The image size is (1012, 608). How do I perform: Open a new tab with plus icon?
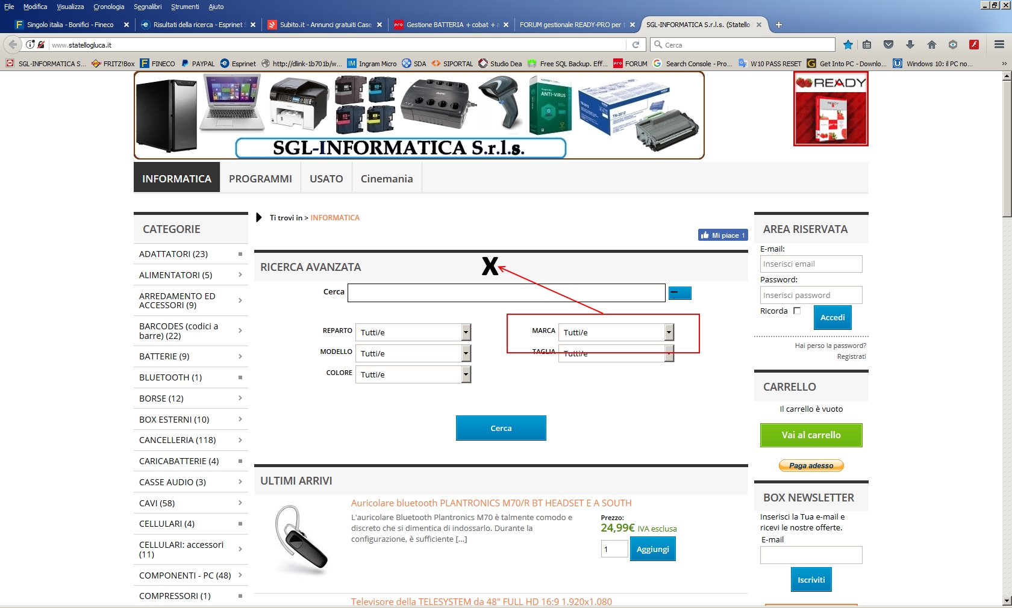[x=779, y=25]
